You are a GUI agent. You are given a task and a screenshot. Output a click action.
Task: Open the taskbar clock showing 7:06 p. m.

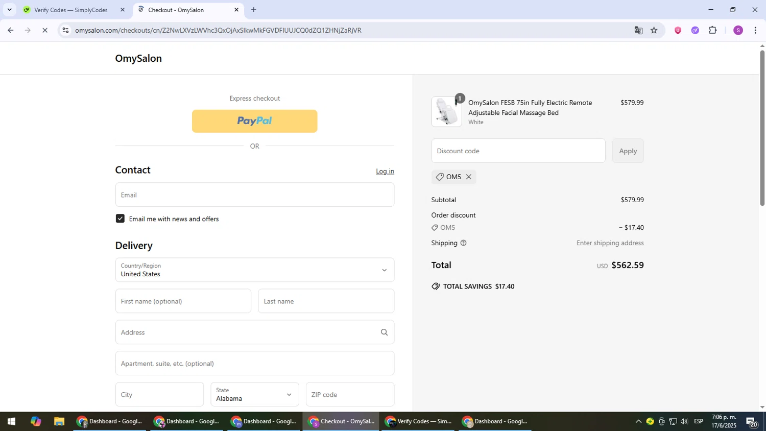tap(724, 421)
